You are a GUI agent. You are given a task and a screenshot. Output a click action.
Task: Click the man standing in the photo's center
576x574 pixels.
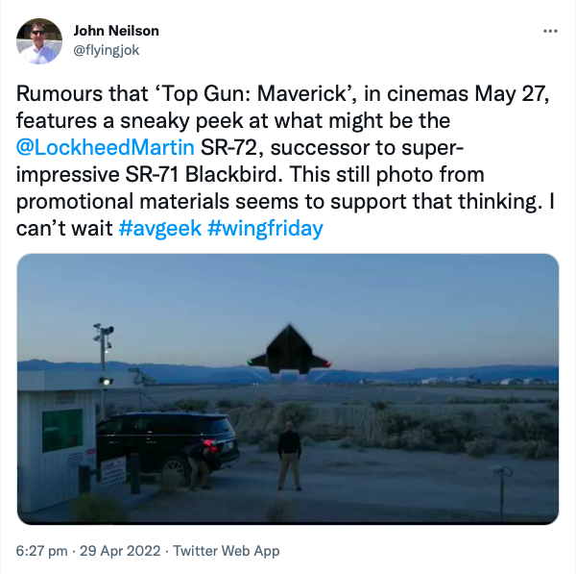pos(289,456)
